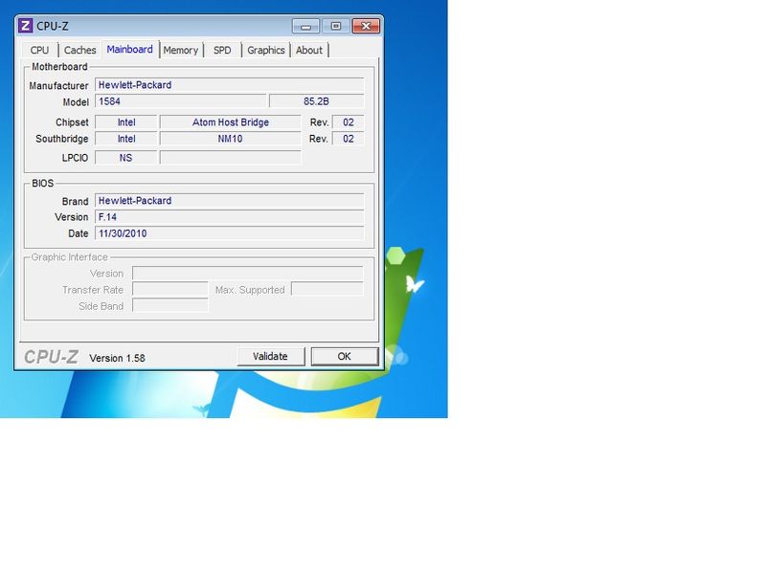This screenshot has width=766, height=574.
Task: Select the Memory tab
Action: point(180,50)
